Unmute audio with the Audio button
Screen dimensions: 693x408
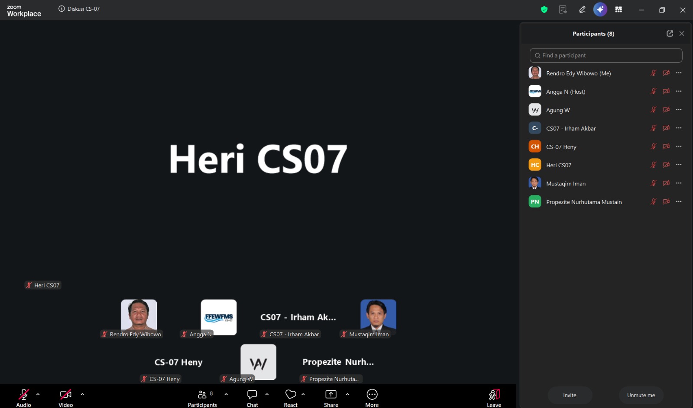tap(24, 398)
